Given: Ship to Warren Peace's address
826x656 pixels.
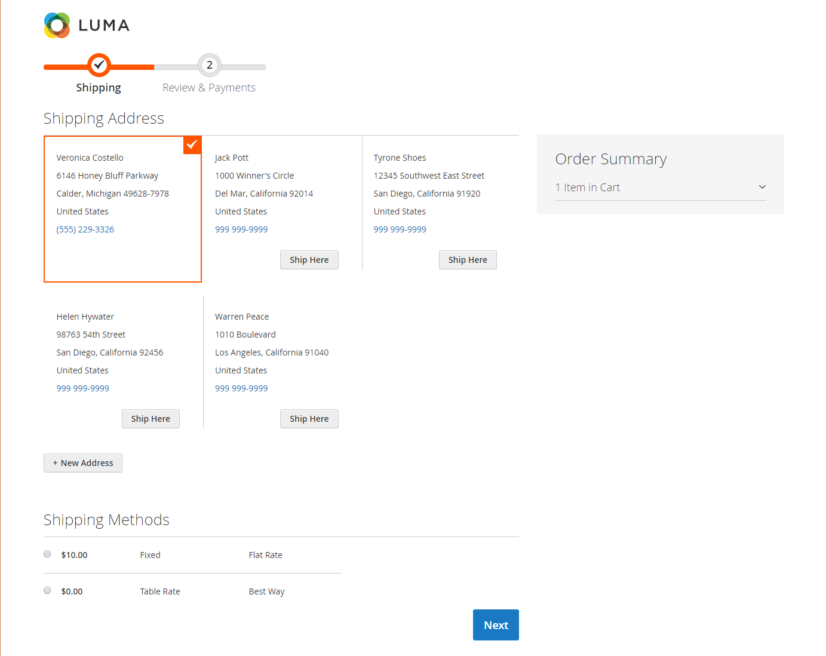Looking at the screenshot, I should click(309, 419).
